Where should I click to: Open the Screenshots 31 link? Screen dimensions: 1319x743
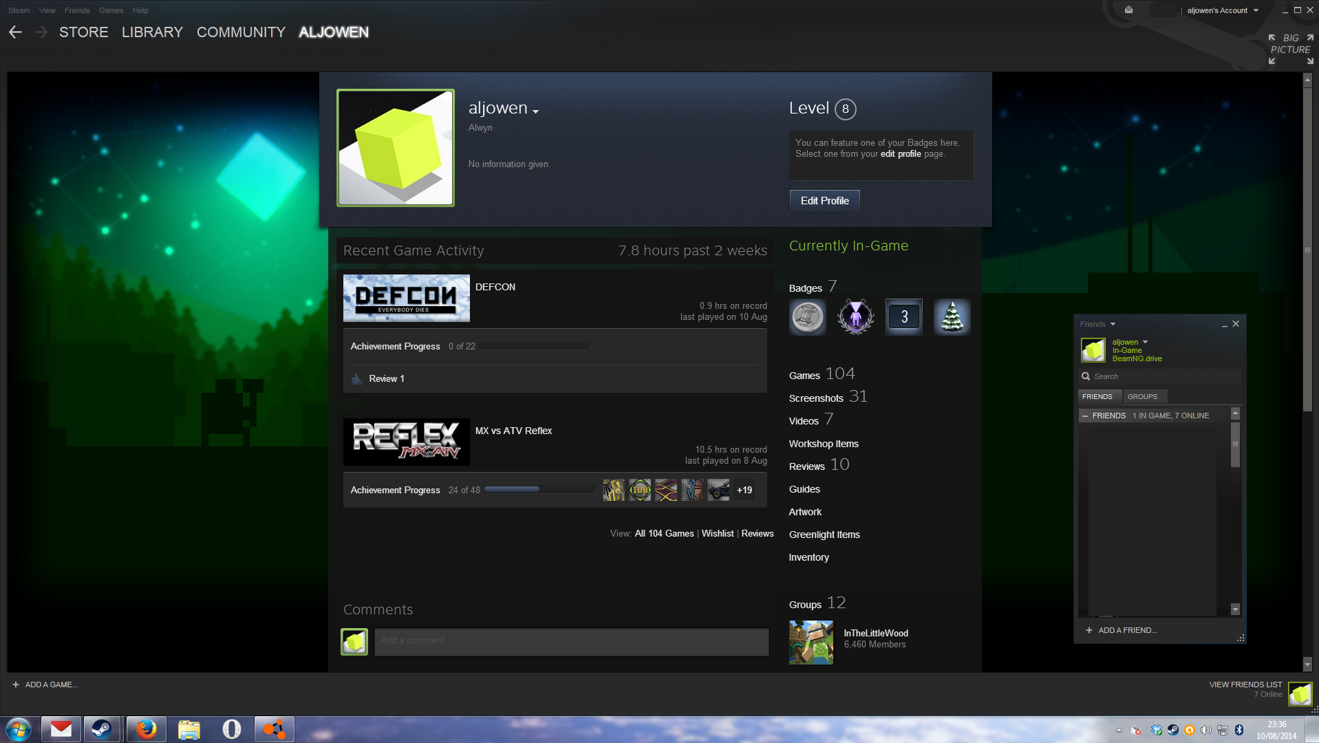click(x=828, y=397)
